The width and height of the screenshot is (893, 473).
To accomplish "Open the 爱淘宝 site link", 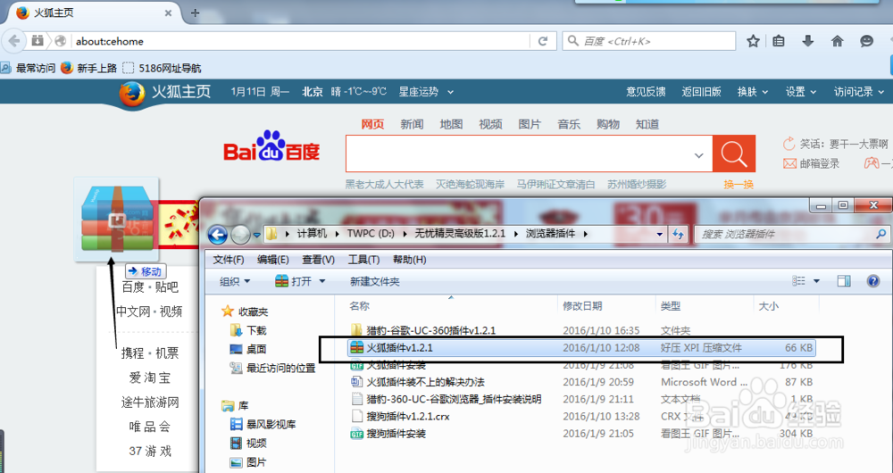I will (150, 378).
